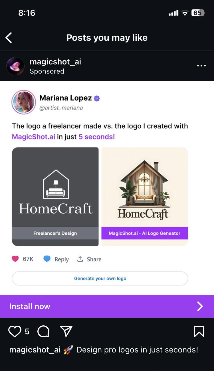This screenshot has width=214, height=371.
Task: Go back using the left chevron arrow
Action: click(9, 38)
